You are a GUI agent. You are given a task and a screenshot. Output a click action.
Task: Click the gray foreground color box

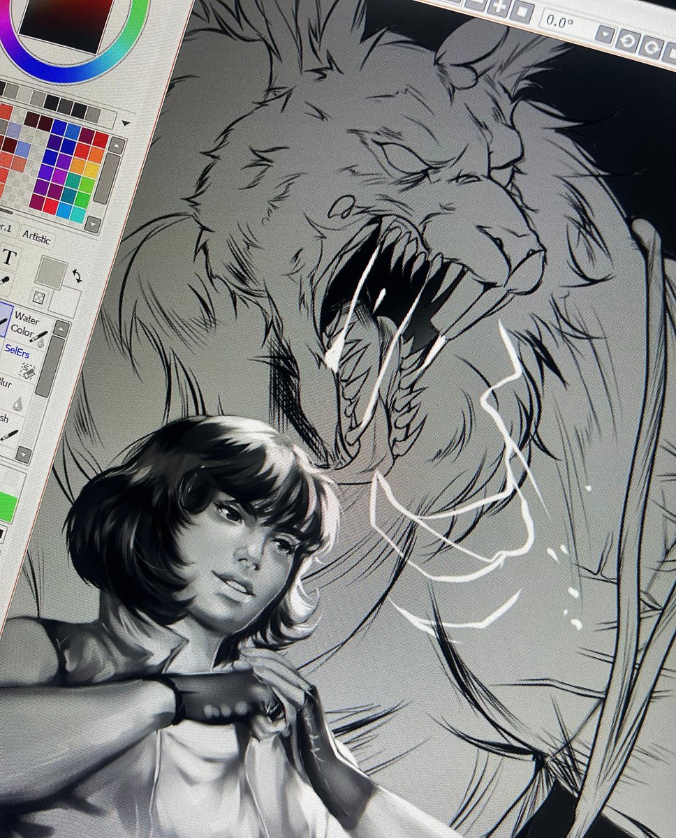click(51, 272)
